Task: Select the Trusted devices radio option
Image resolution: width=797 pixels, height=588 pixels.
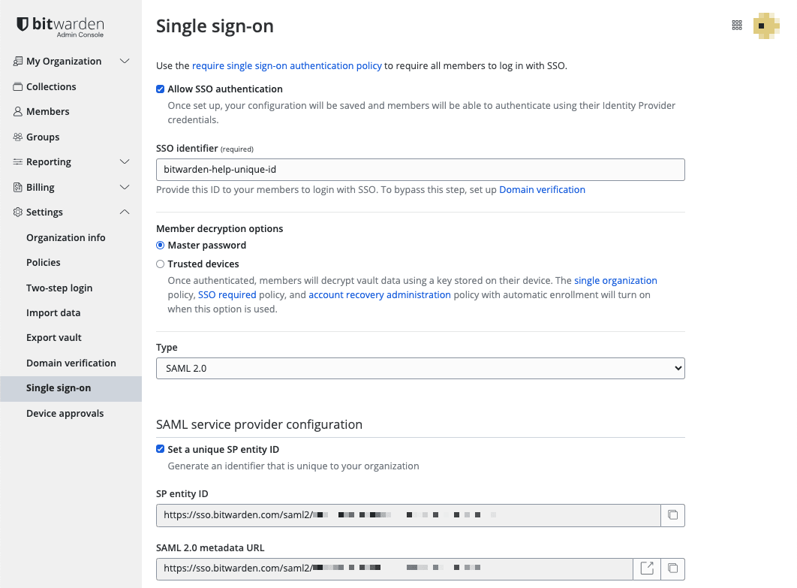Action: (x=160, y=264)
